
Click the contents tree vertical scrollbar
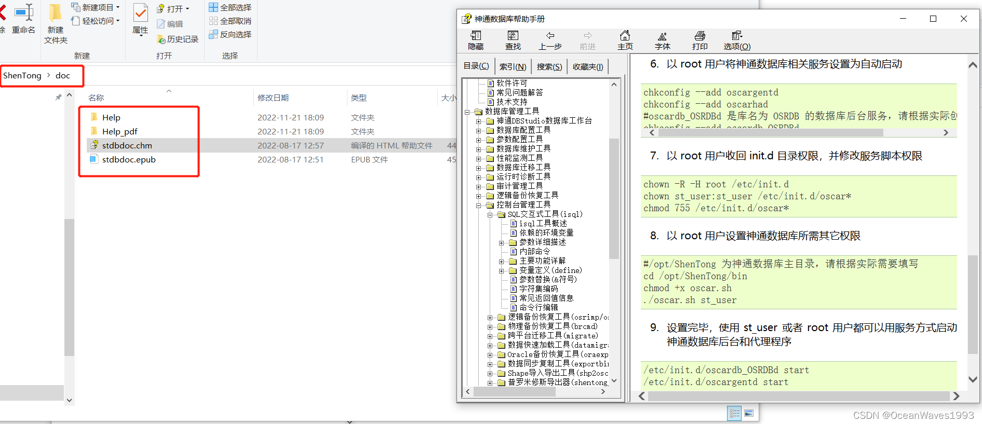coord(614,198)
